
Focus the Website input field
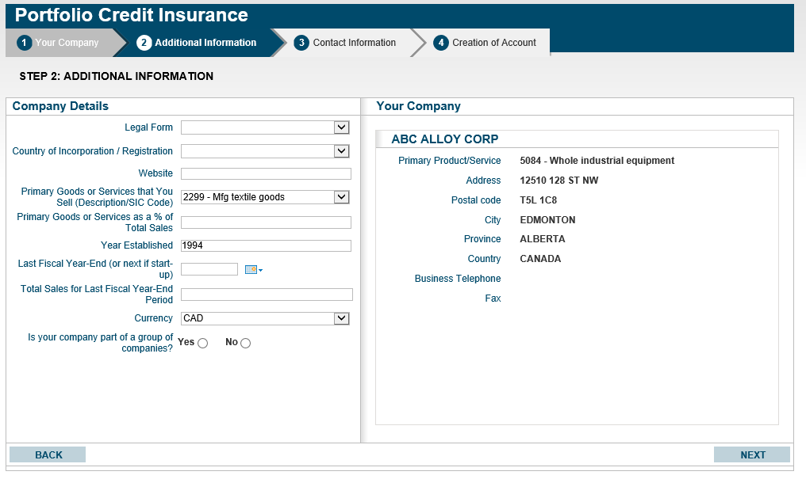[267, 174]
